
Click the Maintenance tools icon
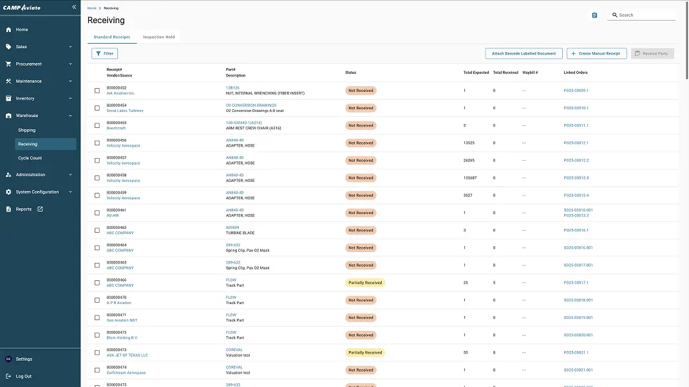pos(8,81)
